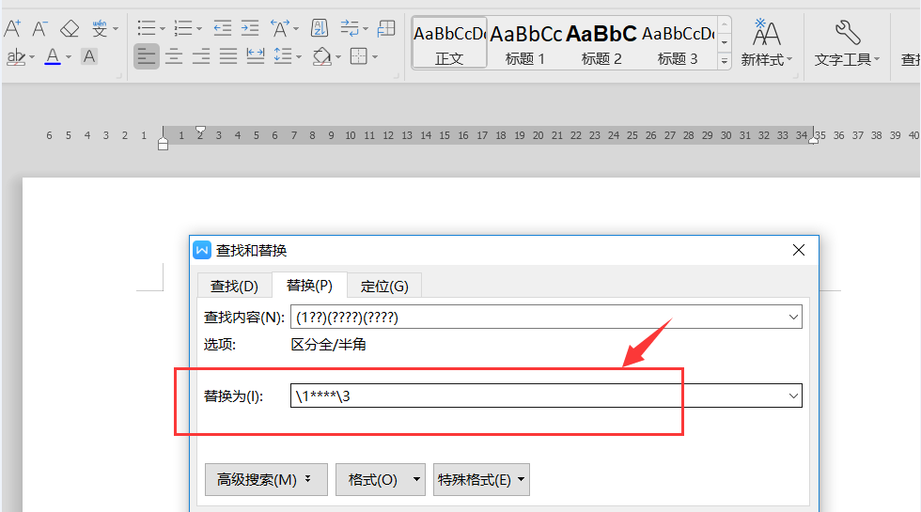Click the Chinese layout A icon

point(280,28)
